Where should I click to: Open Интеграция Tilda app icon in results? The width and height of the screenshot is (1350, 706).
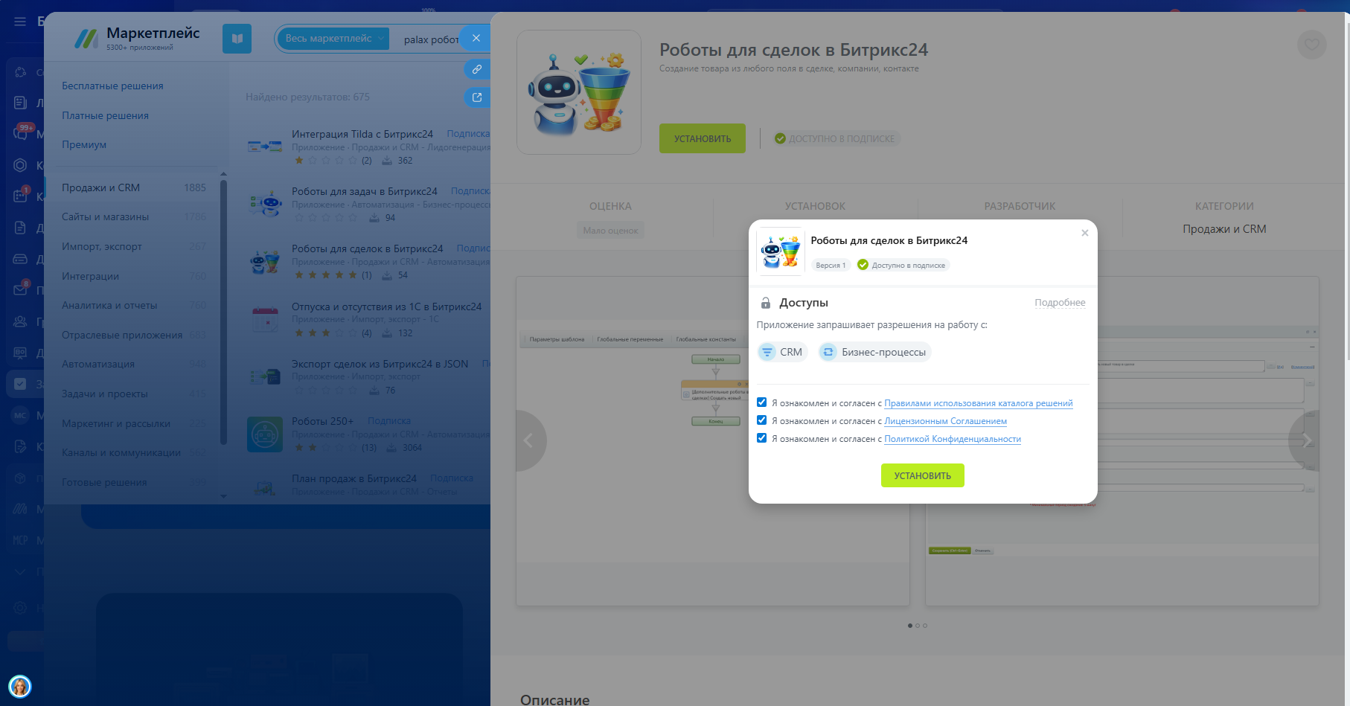265,147
